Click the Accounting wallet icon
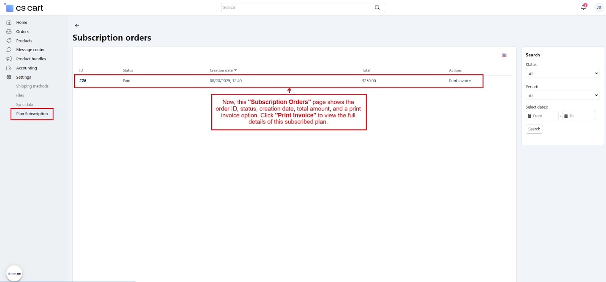This screenshot has height=282, width=606. [9, 68]
